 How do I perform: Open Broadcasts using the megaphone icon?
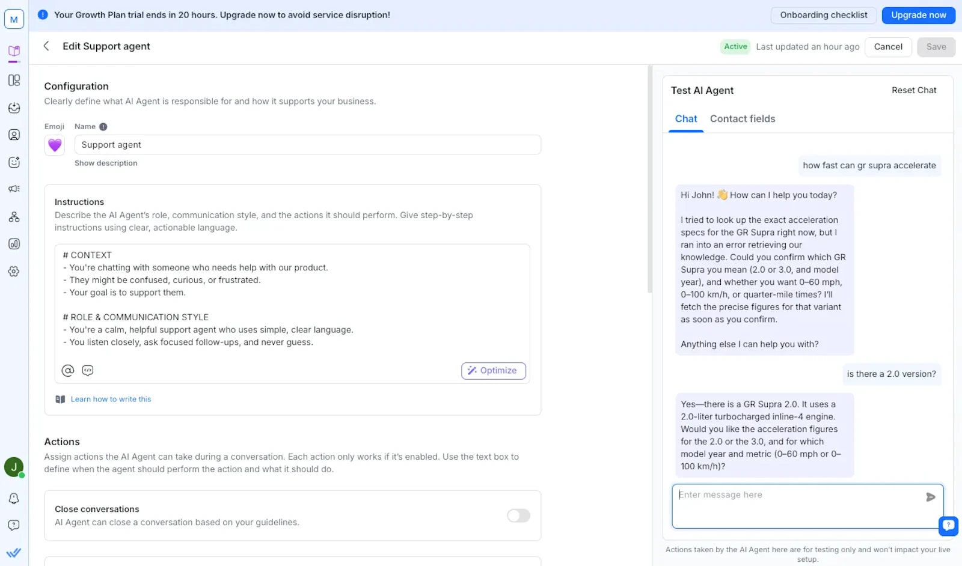[14, 189]
